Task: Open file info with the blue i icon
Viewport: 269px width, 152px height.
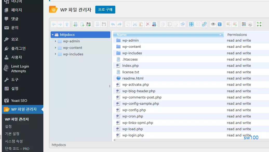Action: point(220,24)
